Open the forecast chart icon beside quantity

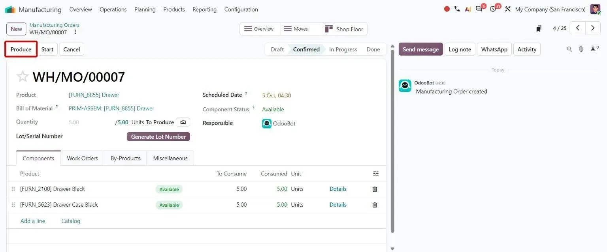[x=183, y=122]
